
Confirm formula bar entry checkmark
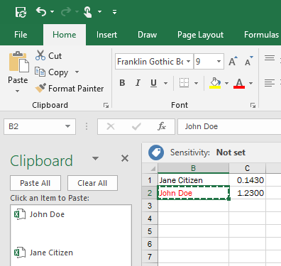[x=136, y=127]
